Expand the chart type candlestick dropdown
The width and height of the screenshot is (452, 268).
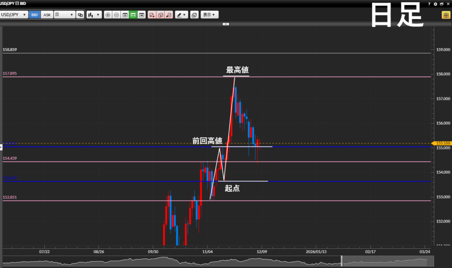[x=94, y=15]
